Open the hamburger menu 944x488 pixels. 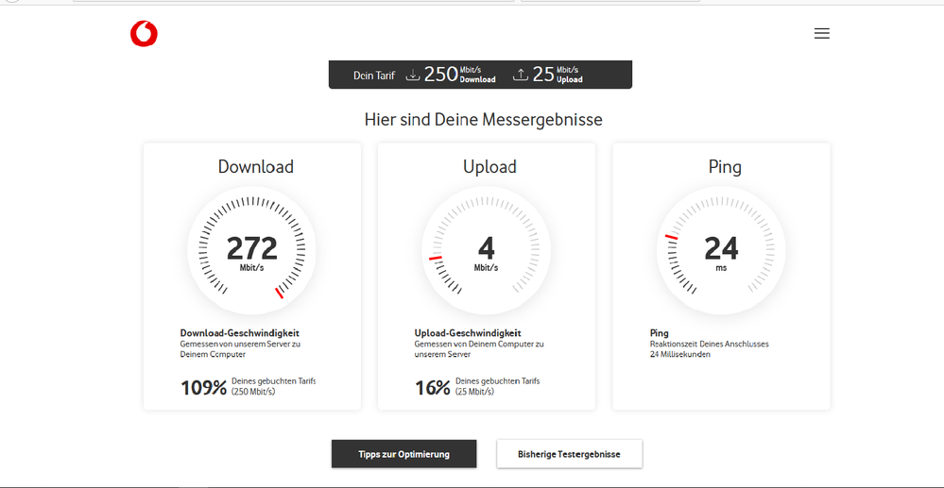[x=822, y=34]
